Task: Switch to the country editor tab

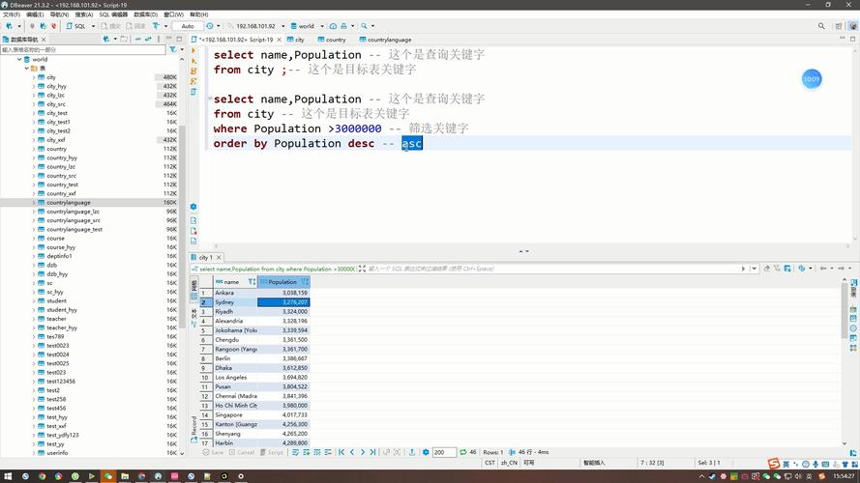Action: pyautogui.click(x=331, y=40)
